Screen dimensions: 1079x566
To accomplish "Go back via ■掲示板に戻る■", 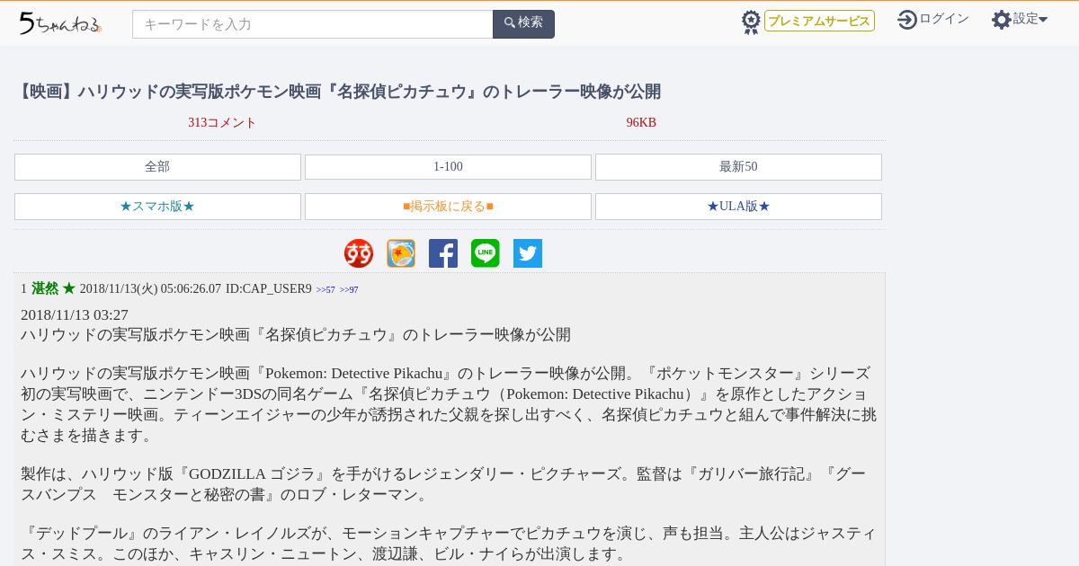I will 448,207.
